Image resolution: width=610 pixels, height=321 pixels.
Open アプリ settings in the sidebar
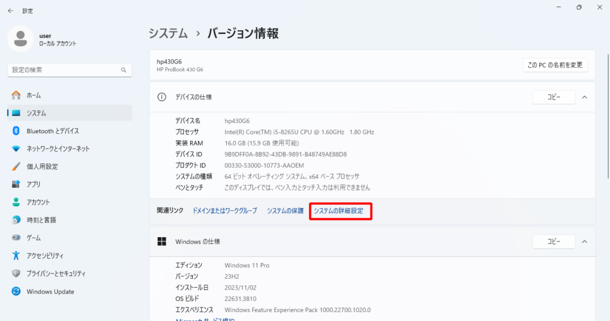70,184
